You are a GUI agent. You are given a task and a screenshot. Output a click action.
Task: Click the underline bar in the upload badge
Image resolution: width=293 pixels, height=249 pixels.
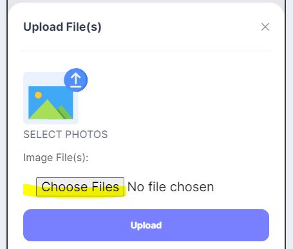75,87
